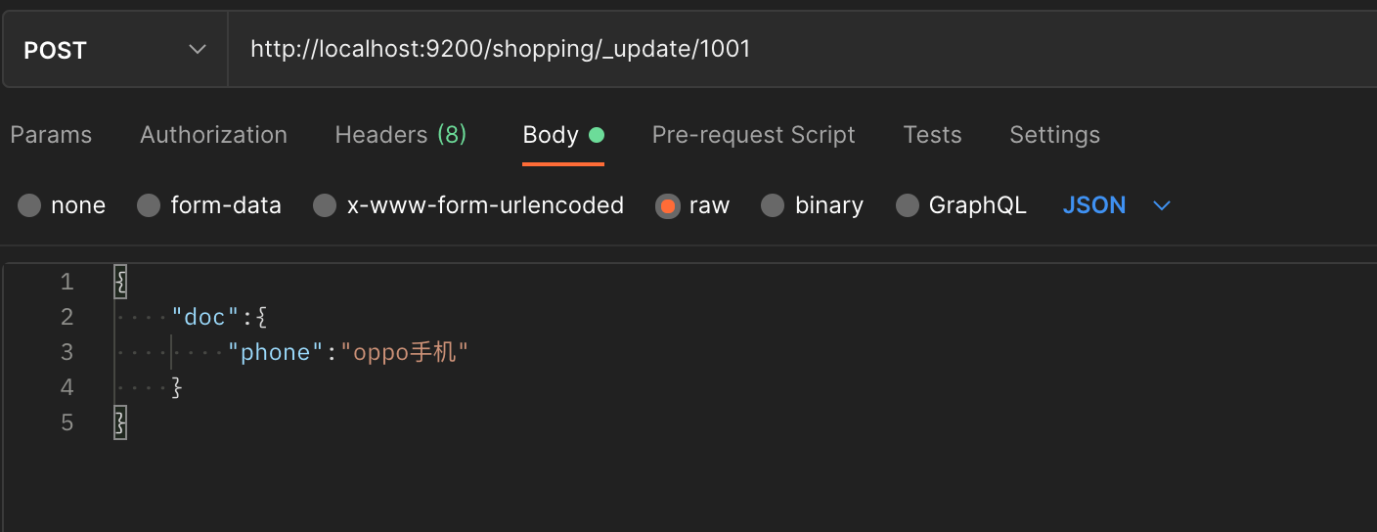Select the raw radio button
Viewport: 1377px width, 532px height.
[x=668, y=205]
